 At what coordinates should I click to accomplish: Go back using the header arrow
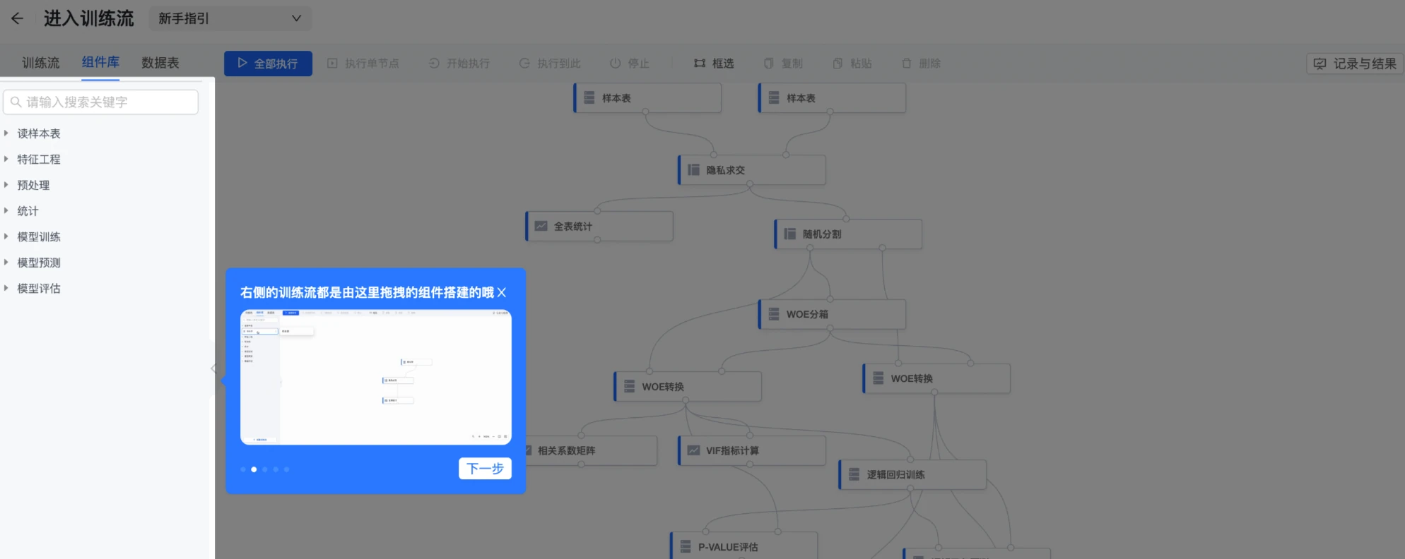point(18,18)
